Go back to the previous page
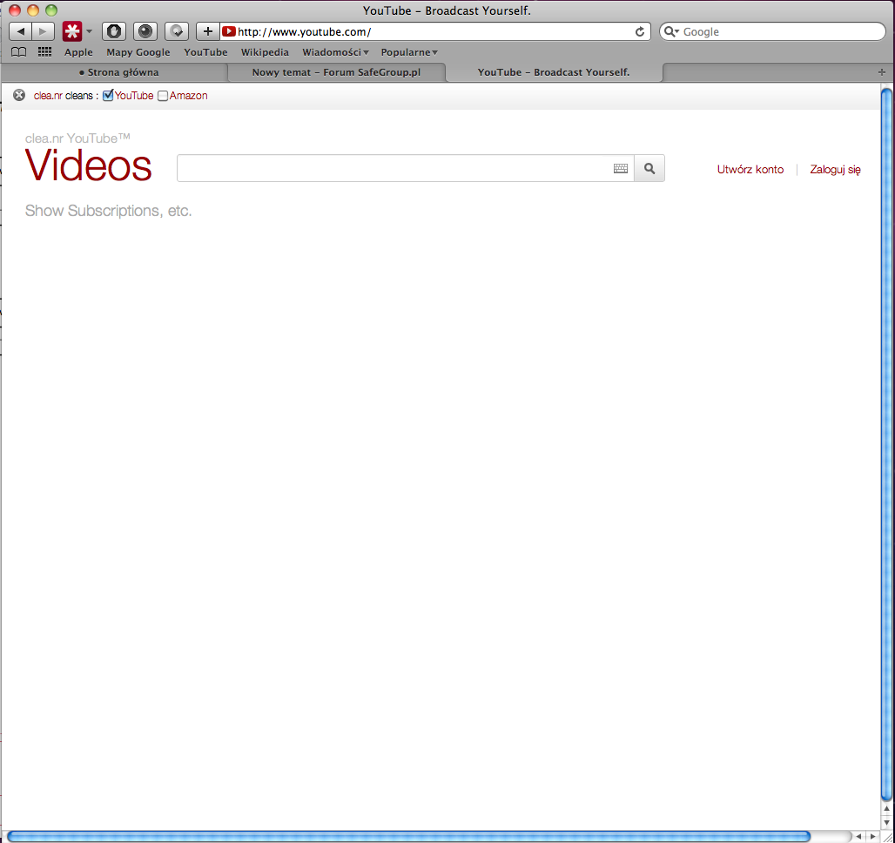The width and height of the screenshot is (895, 843). pyautogui.click(x=21, y=31)
